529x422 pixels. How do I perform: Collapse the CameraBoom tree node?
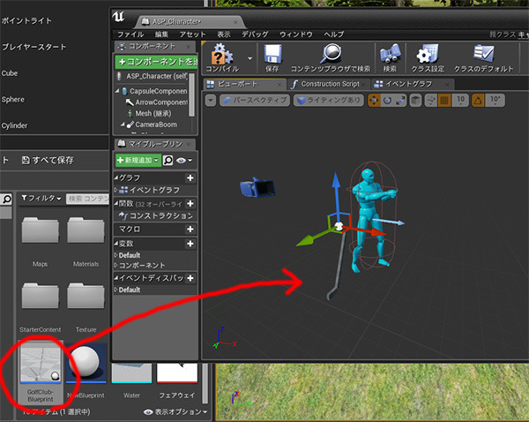click(123, 124)
